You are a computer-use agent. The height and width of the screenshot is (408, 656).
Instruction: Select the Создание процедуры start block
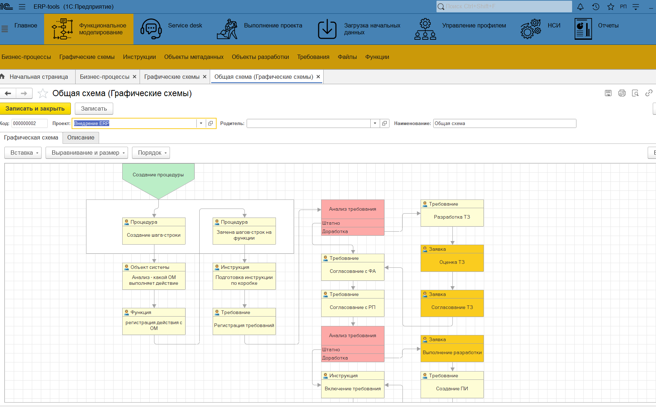pyautogui.click(x=158, y=181)
